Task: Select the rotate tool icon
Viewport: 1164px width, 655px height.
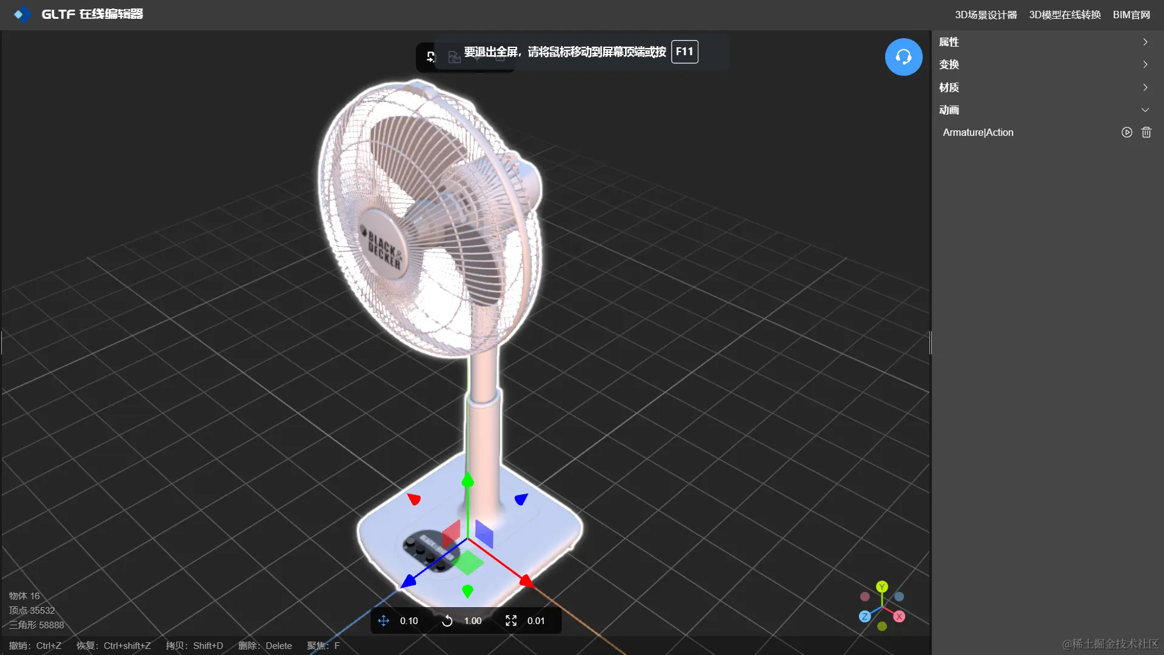Action: pos(447,620)
